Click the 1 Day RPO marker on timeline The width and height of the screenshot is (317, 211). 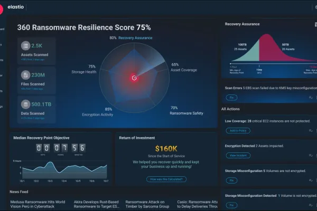tap(259, 70)
